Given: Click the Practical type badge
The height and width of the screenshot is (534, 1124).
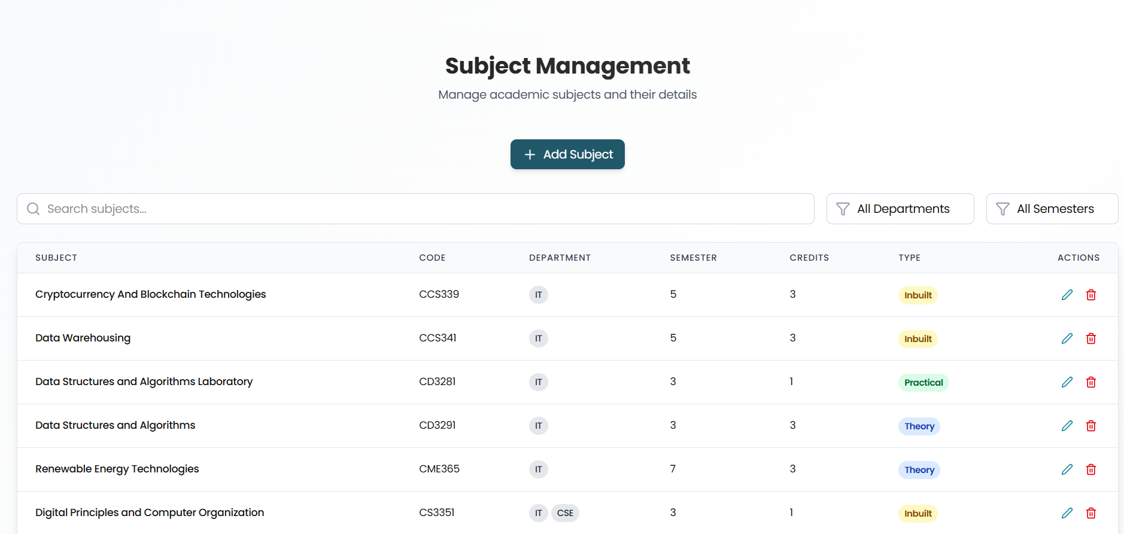Looking at the screenshot, I should (x=923, y=383).
